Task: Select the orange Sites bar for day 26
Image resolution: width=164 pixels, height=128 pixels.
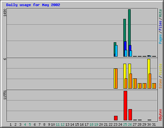Action: [x=131, y=81]
